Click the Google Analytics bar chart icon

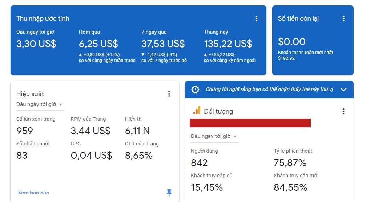pos(197,110)
